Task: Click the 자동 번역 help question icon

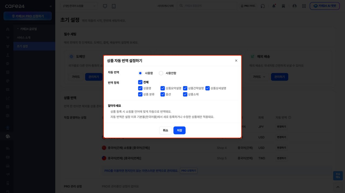Action: [289, 117]
